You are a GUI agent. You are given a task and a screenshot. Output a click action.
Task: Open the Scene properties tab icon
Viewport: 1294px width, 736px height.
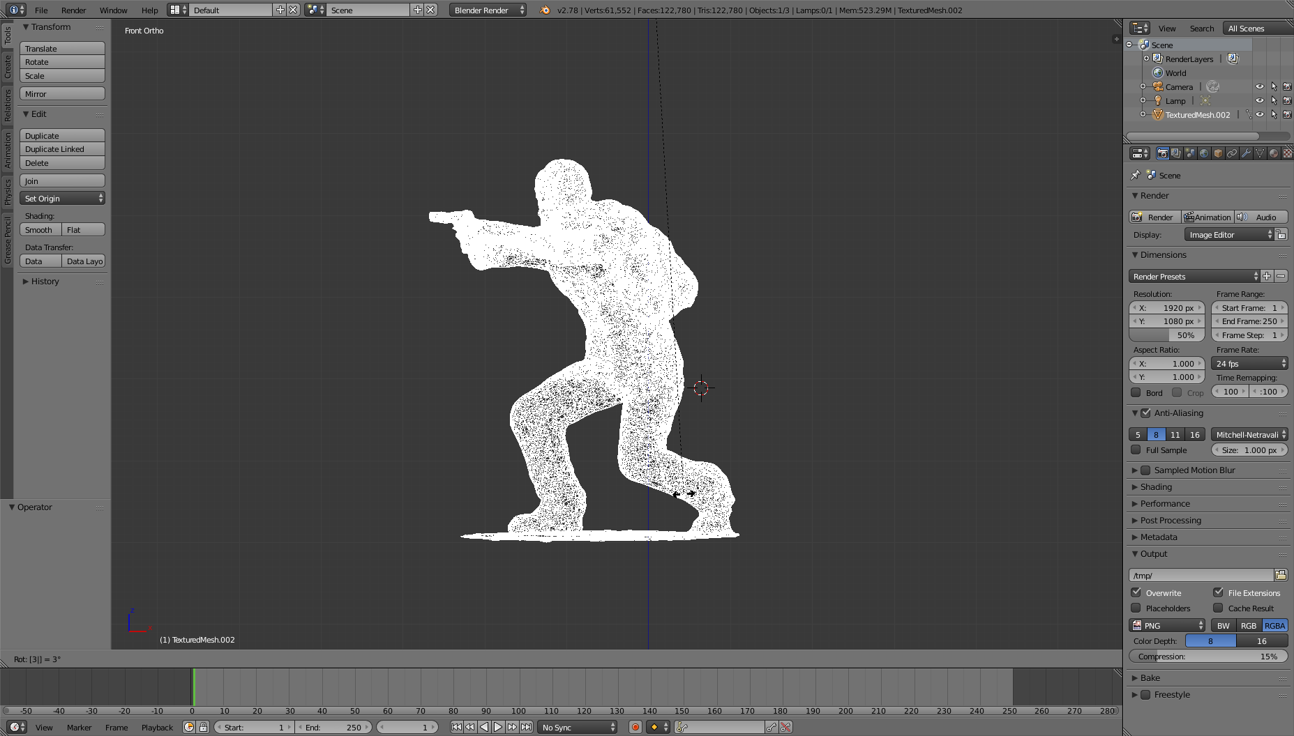pos(1190,153)
